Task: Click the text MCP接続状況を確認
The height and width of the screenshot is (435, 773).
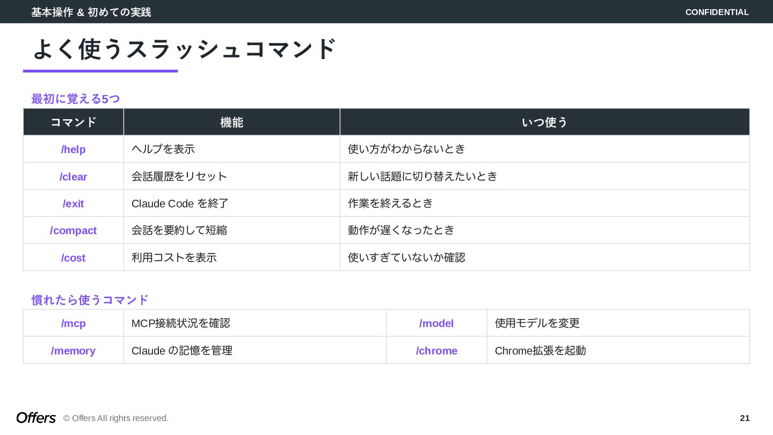Action: click(x=181, y=323)
